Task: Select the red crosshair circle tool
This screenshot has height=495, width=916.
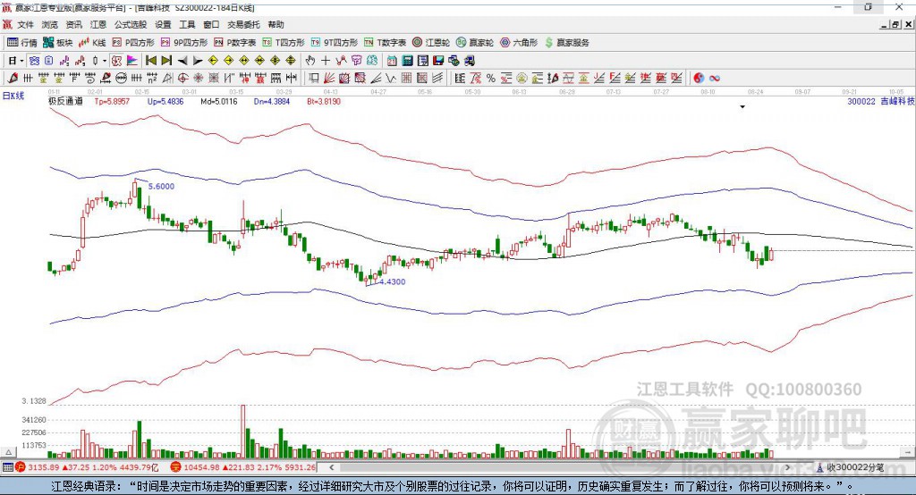Action: tap(182, 79)
